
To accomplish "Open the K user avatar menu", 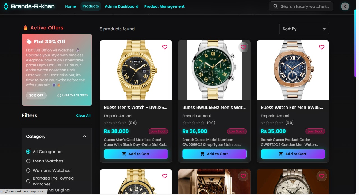I will coord(345,6).
